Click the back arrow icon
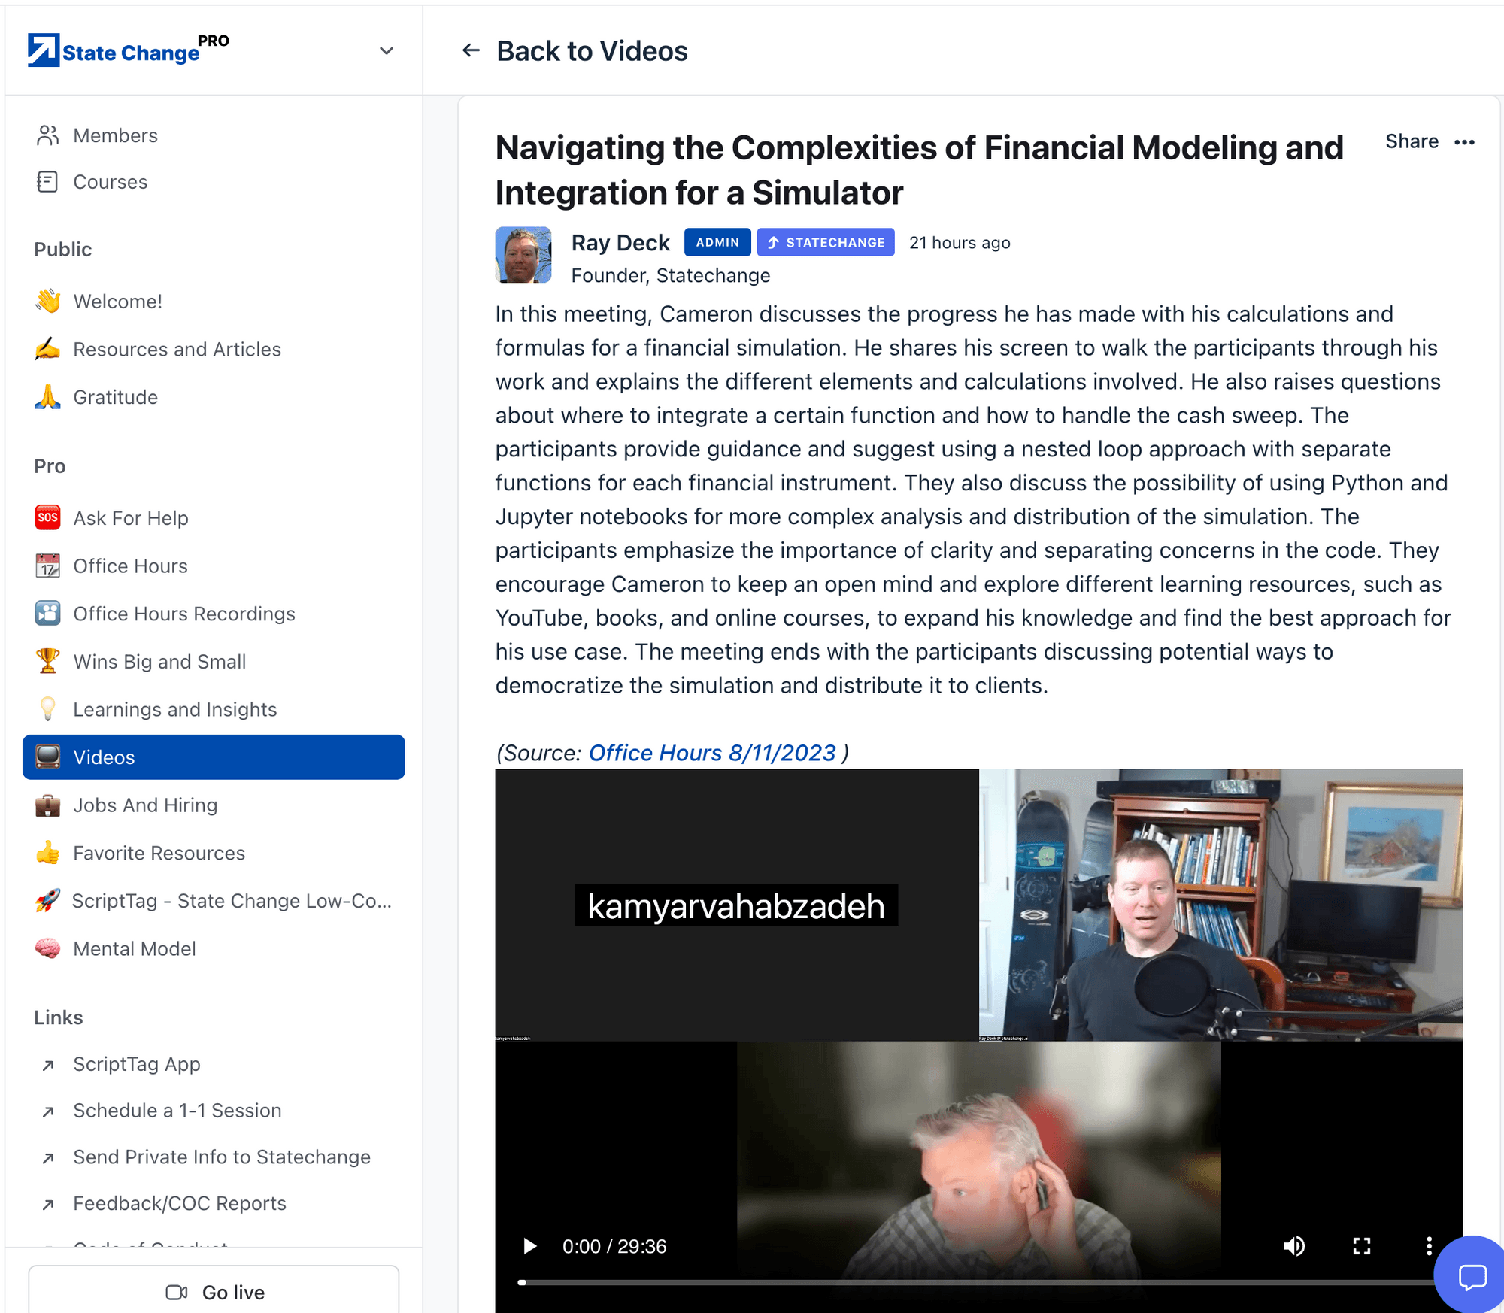This screenshot has height=1313, width=1504. click(x=471, y=50)
